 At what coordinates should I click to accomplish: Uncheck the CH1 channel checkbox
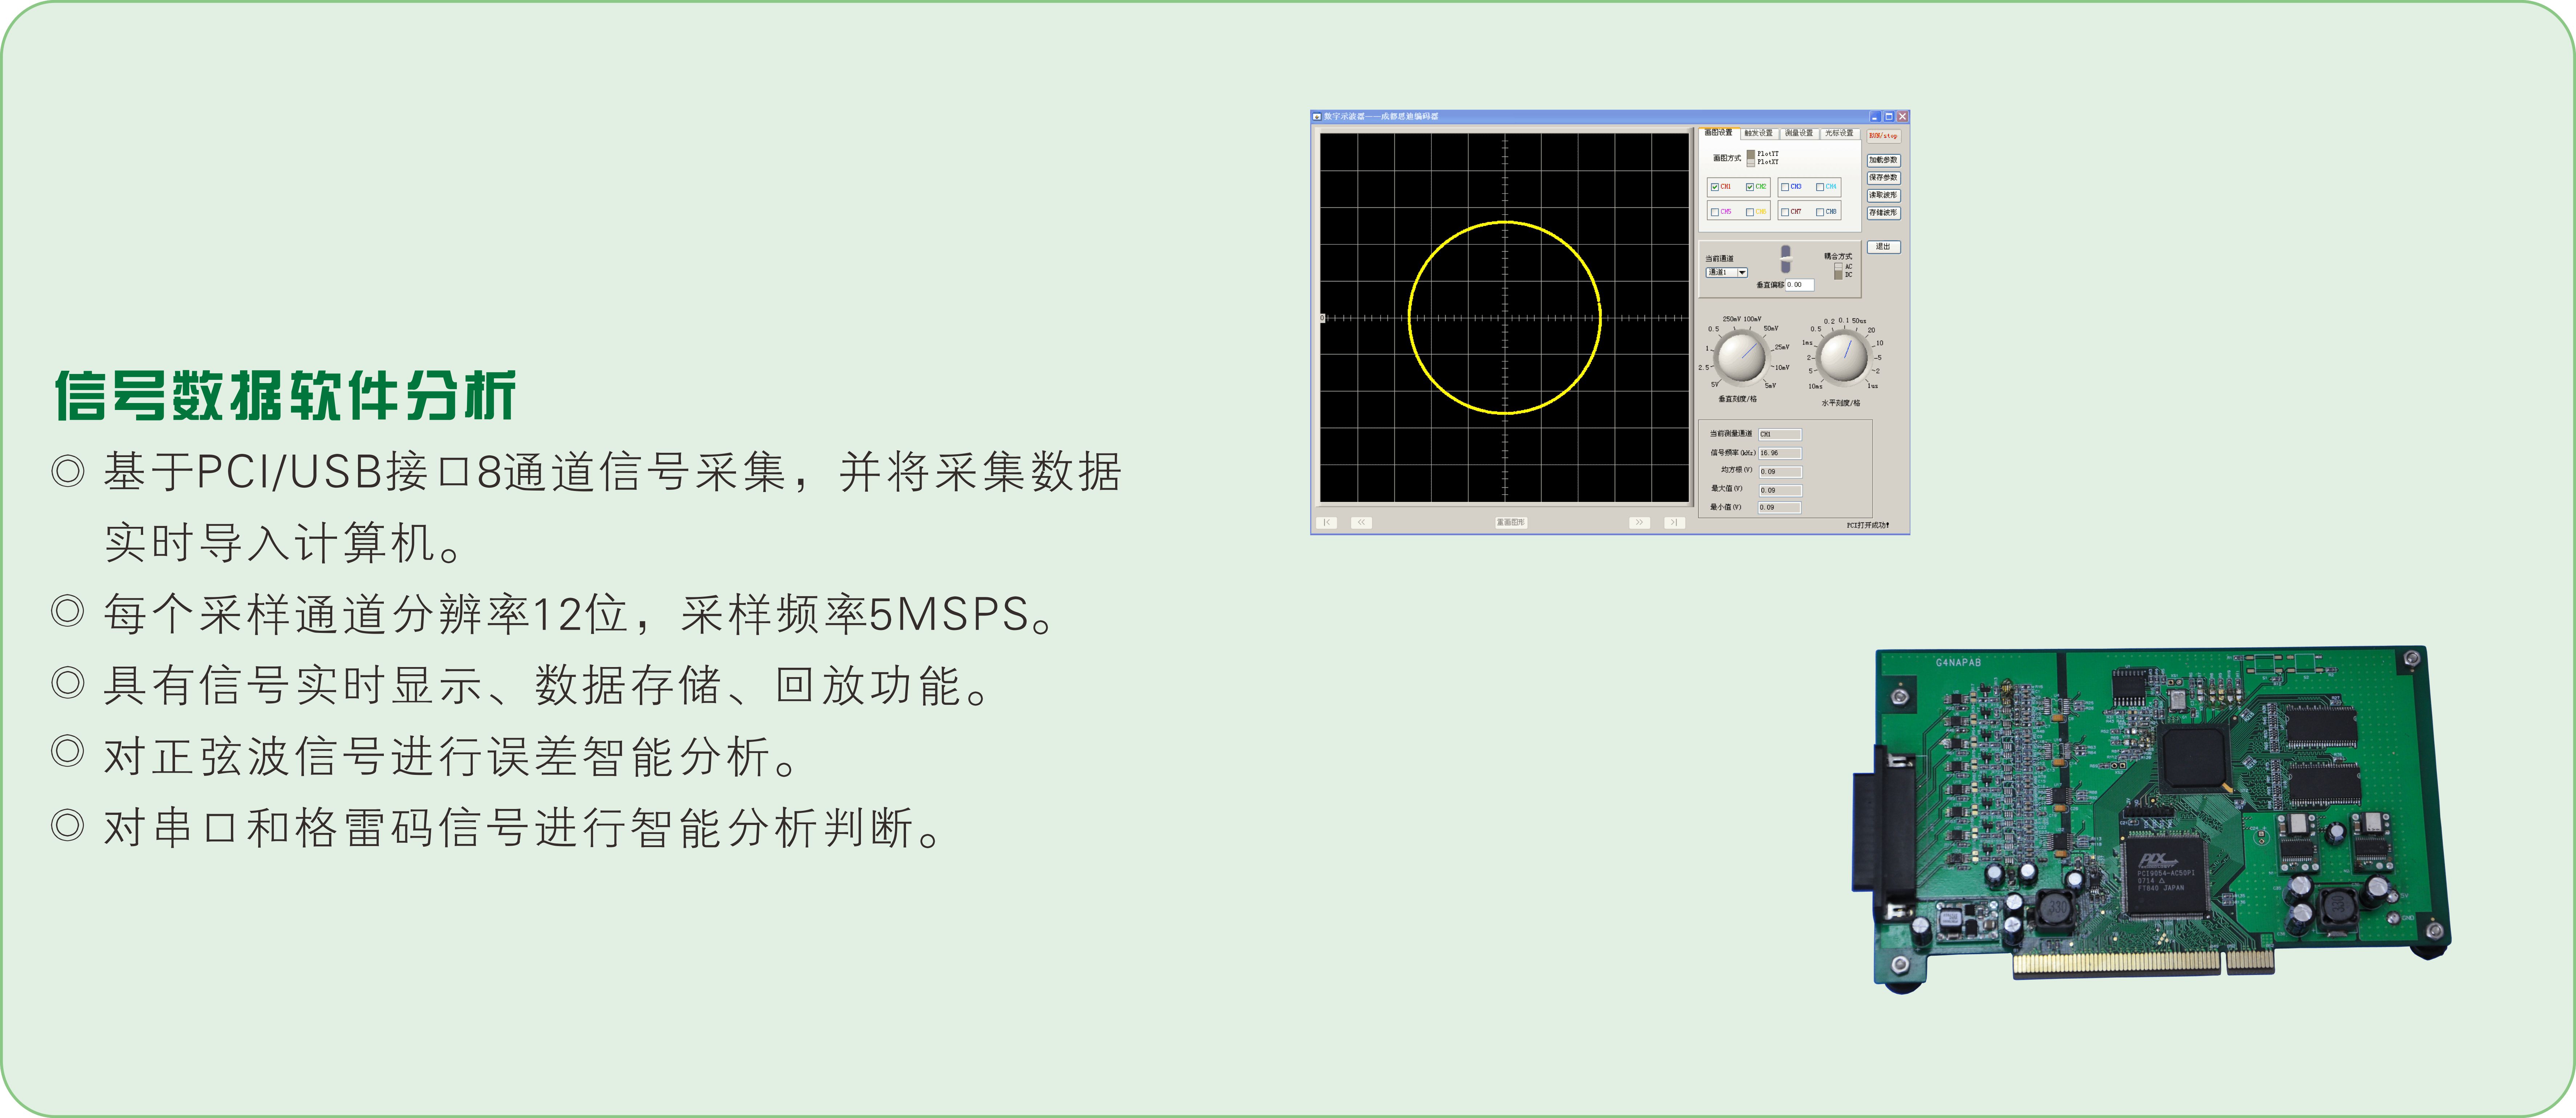coord(1715,187)
